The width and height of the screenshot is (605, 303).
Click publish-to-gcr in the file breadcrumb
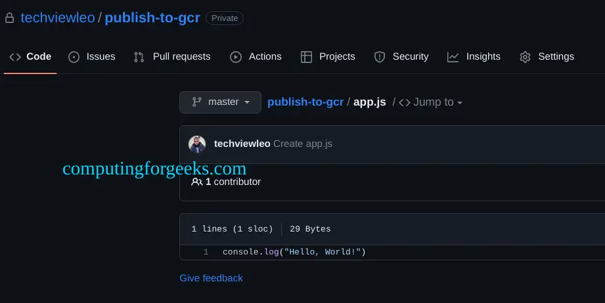pyautogui.click(x=305, y=102)
